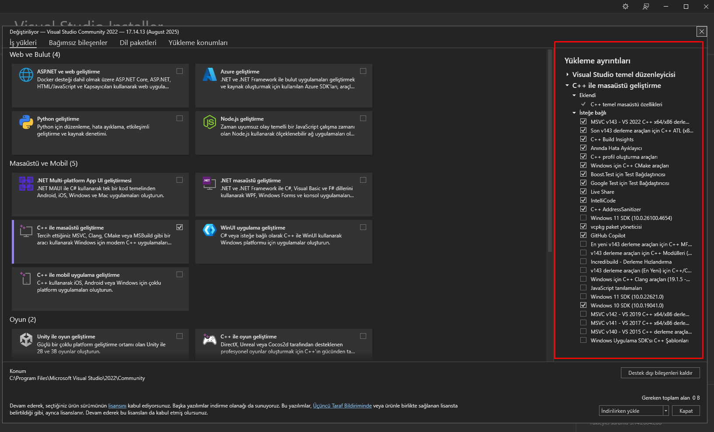Open installer settings gear icon
Image resolution: width=714 pixels, height=432 pixels.
point(626,7)
